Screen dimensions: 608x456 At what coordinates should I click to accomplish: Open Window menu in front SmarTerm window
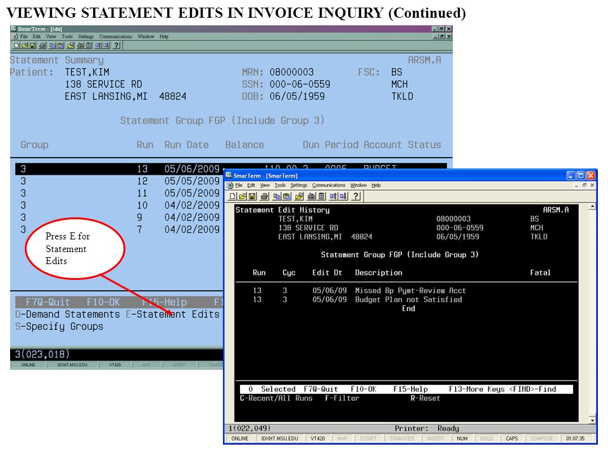(358, 186)
